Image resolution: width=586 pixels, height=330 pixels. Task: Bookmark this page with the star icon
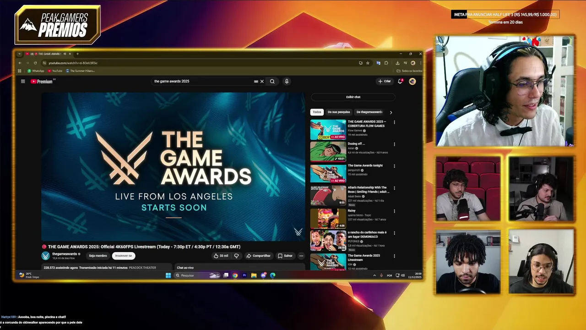point(368,63)
